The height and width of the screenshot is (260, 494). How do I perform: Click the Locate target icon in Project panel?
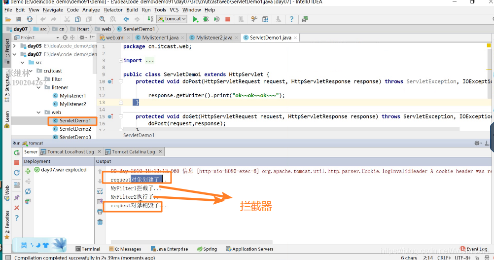(65, 37)
